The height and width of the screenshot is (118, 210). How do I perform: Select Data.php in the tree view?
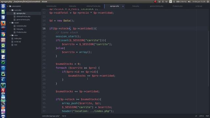(x=20, y=29)
